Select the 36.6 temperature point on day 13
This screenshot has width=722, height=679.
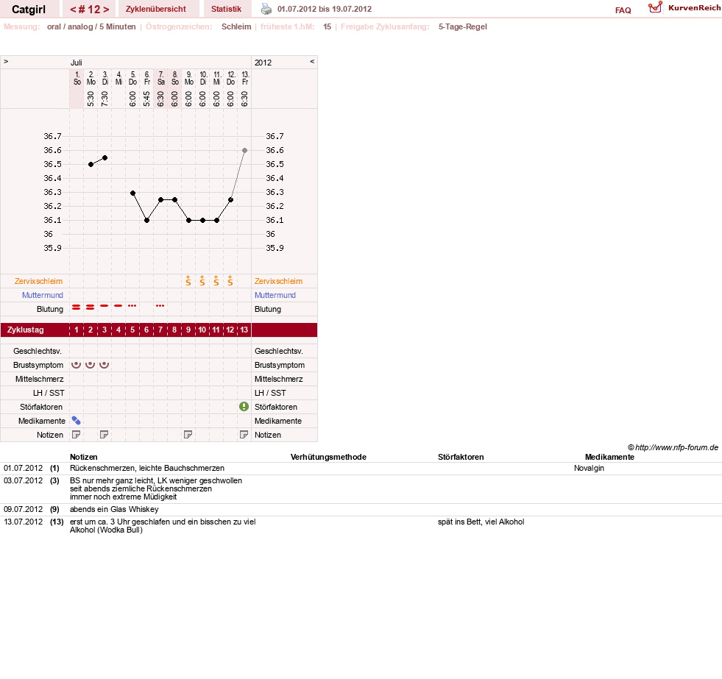coord(244,151)
